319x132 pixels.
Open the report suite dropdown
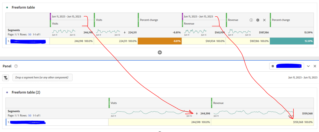click(x=286, y=66)
